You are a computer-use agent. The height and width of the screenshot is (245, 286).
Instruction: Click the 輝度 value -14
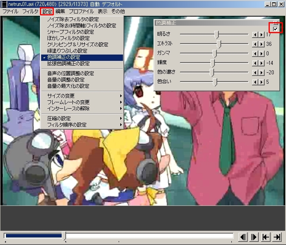[x=270, y=63]
